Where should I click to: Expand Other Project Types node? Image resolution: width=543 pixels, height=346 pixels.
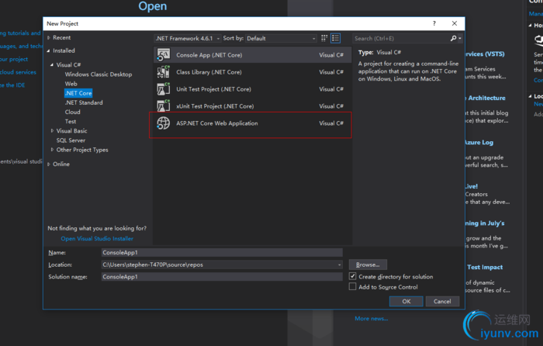click(x=52, y=150)
